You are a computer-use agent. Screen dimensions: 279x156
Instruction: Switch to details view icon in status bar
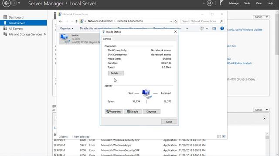(x=219, y=136)
